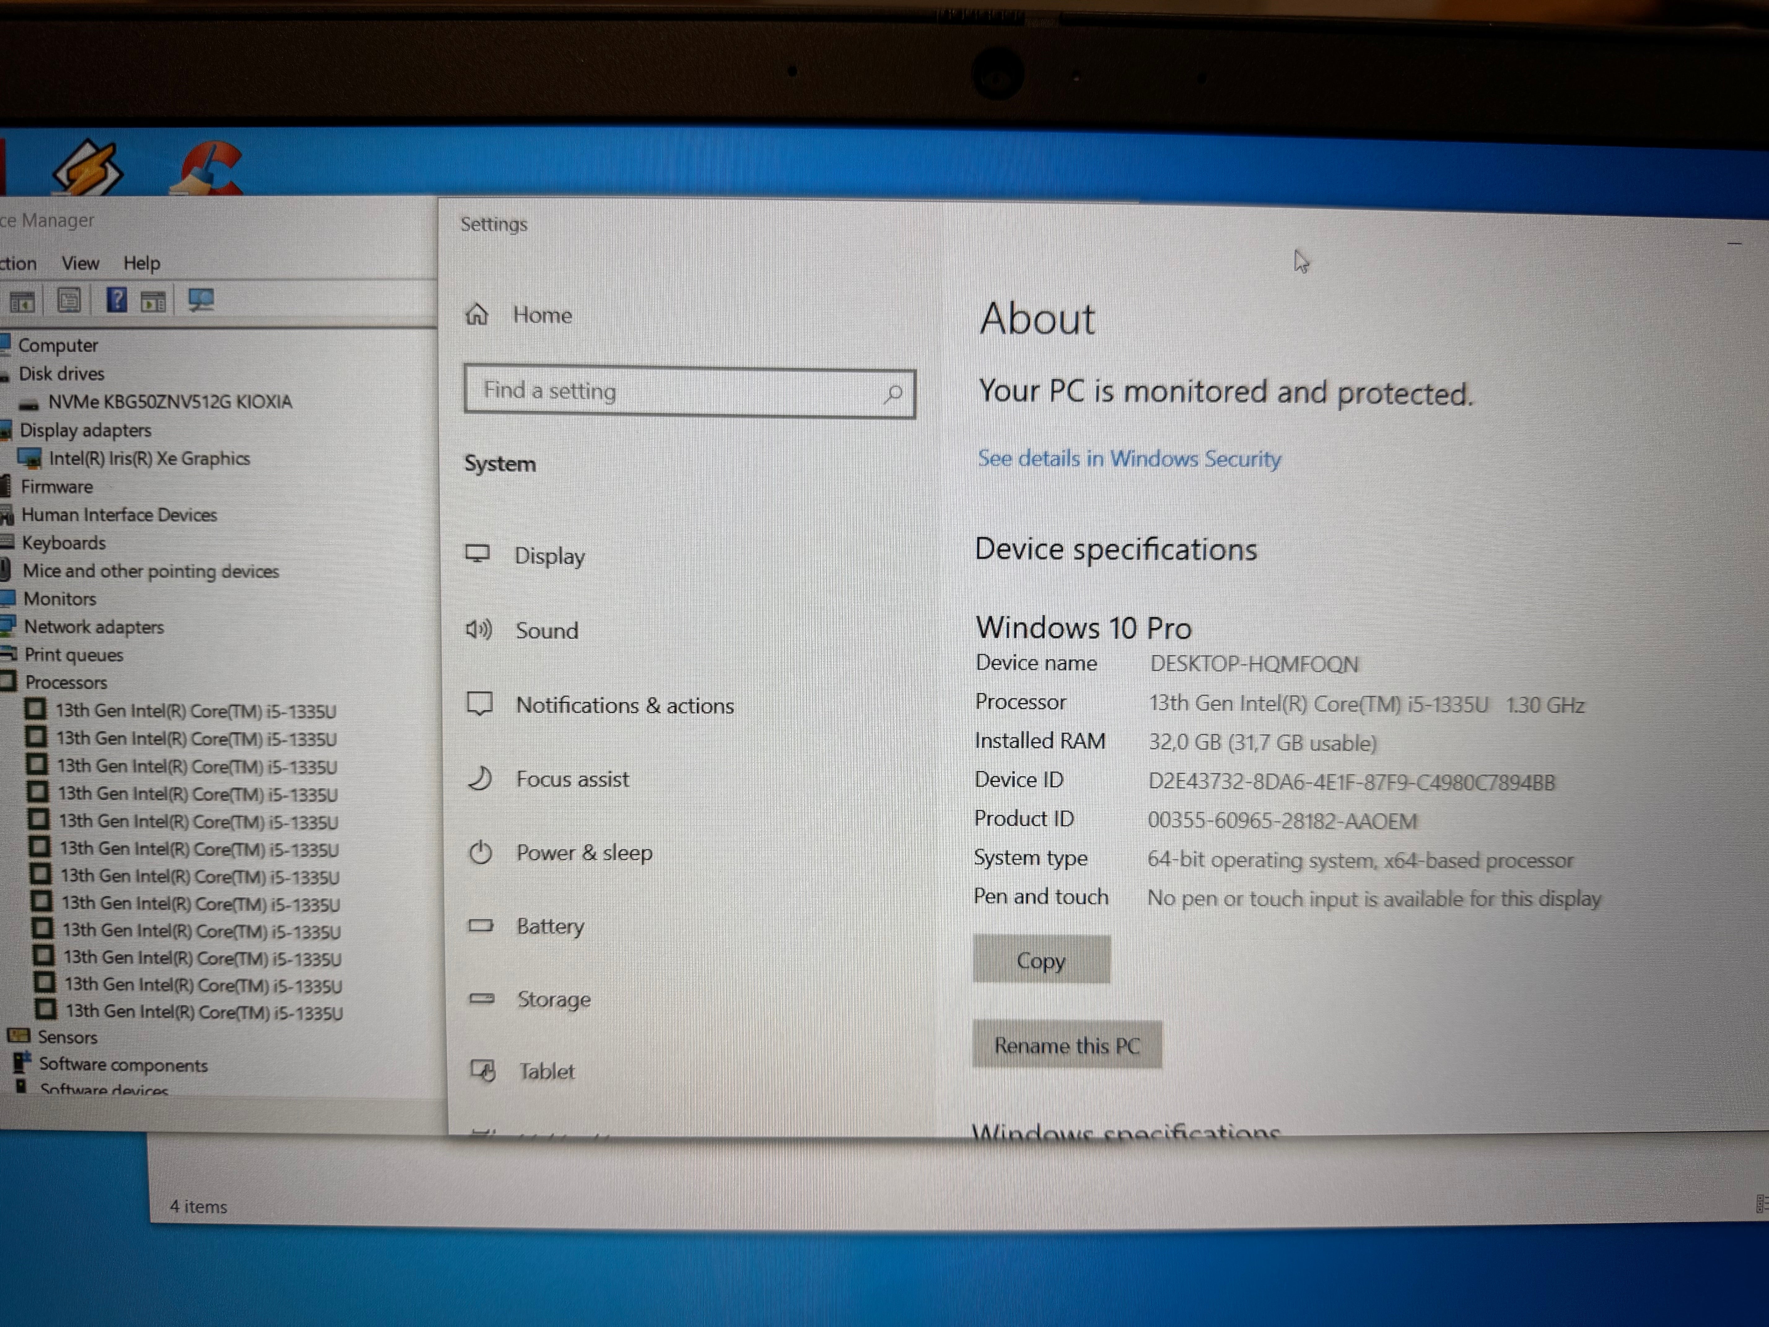Click the Battery icon in Settings sidebar
This screenshot has width=1769, height=1327.
coord(481,926)
